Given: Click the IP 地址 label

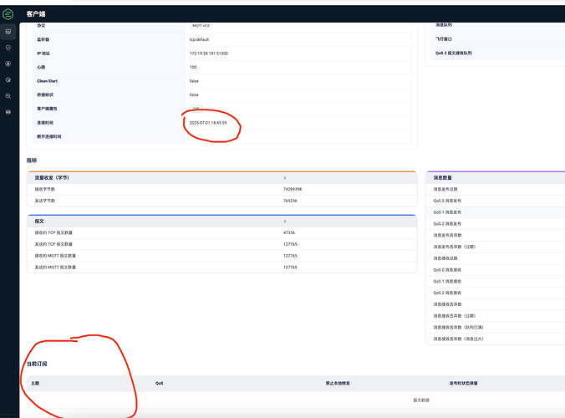Looking at the screenshot, I should click(x=43, y=54).
